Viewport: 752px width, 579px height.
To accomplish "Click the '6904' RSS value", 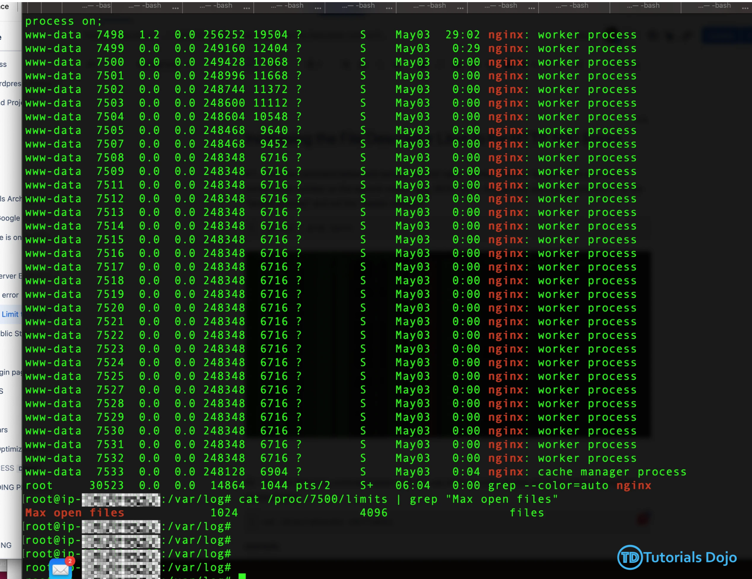I will pos(274,472).
